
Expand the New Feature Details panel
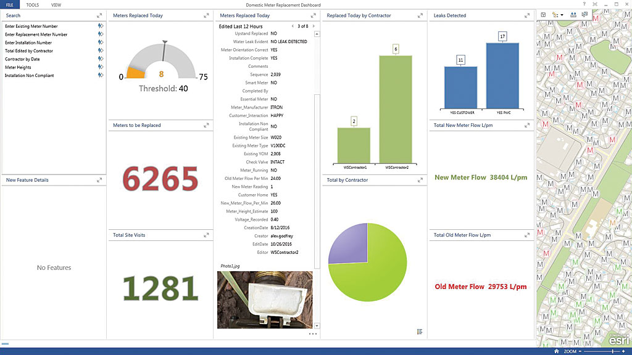99,181
